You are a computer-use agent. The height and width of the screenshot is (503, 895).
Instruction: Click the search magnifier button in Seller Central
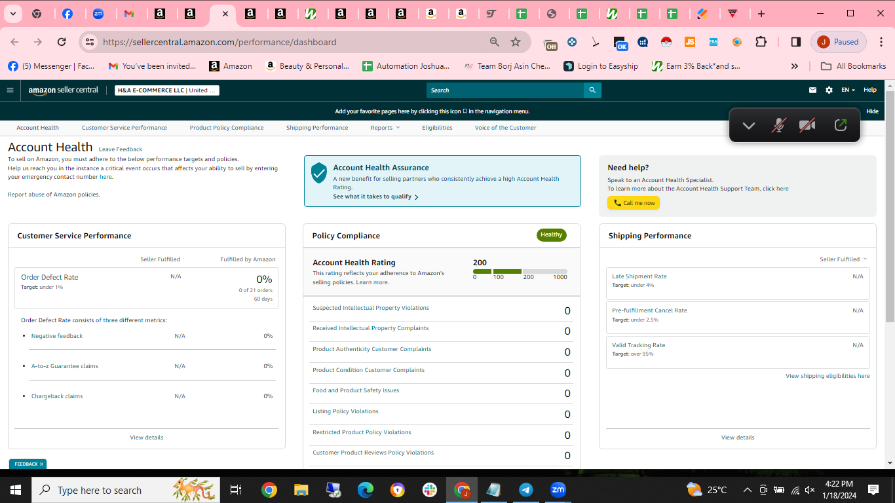(x=592, y=90)
